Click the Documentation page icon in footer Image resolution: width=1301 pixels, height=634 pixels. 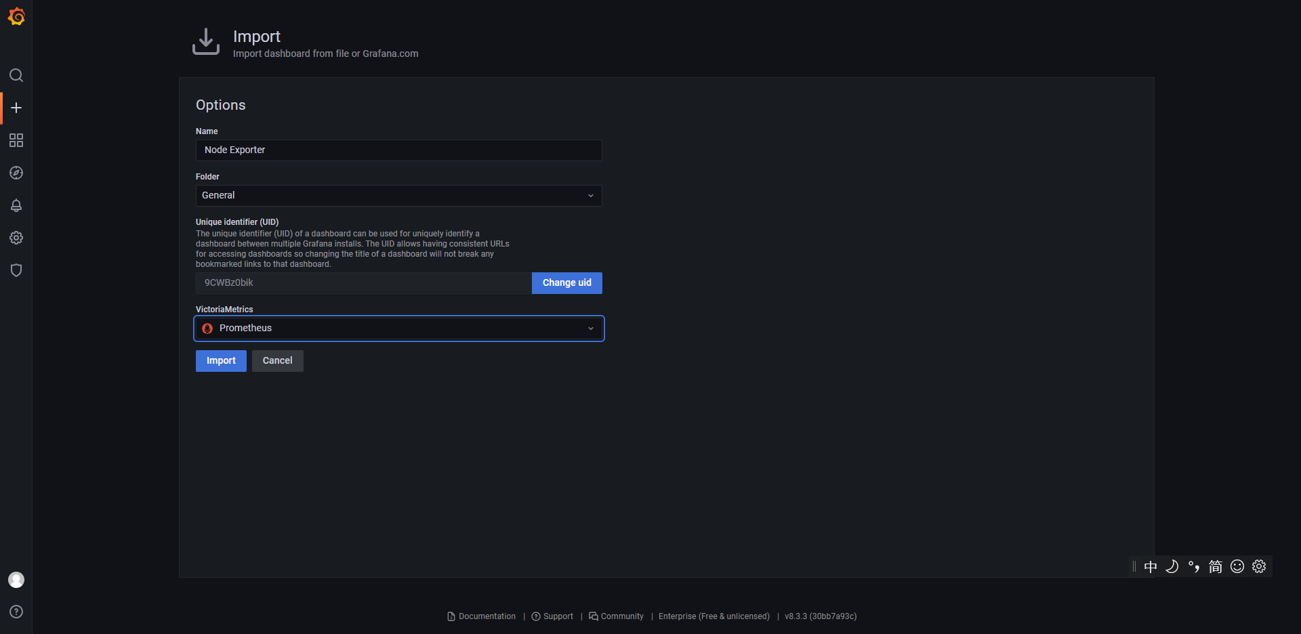point(451,616)
